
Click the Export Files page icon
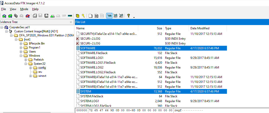coord(91,16)
